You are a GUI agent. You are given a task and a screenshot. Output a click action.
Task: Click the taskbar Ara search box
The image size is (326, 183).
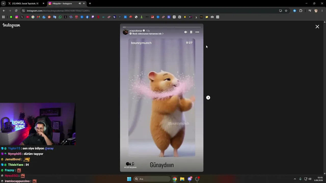click(152, 179)
